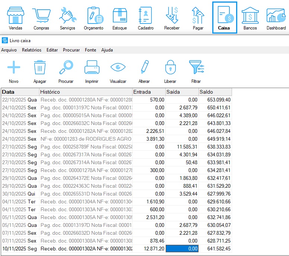Open the Fonte menu

tap(90, 50)
